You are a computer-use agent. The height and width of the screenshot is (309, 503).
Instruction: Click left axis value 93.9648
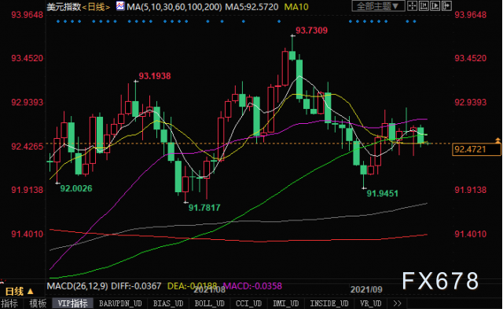(27, 14)
